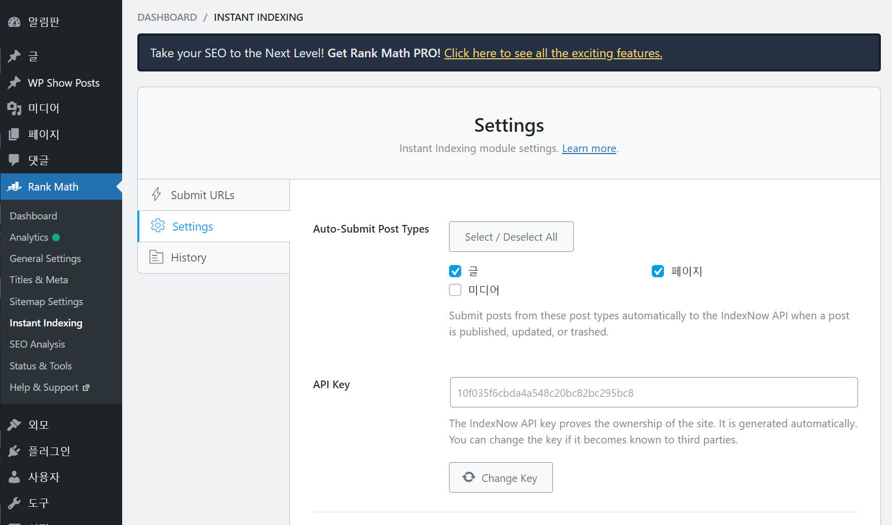Click the 미디어 checkbox label text
The height and width of the screenshot is (525, 892).
pos(484,290)
